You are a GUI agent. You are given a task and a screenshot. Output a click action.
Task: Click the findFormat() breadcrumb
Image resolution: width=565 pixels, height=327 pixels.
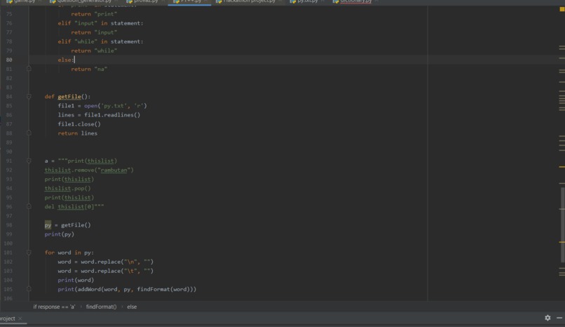click(101, 307)
